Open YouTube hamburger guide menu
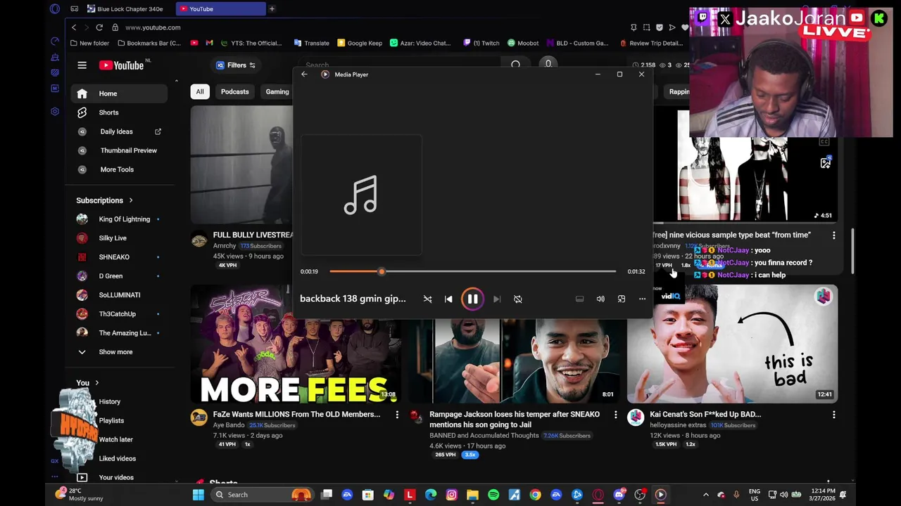The height and width of the screenshot is (506, 901). tap(82, 65)
